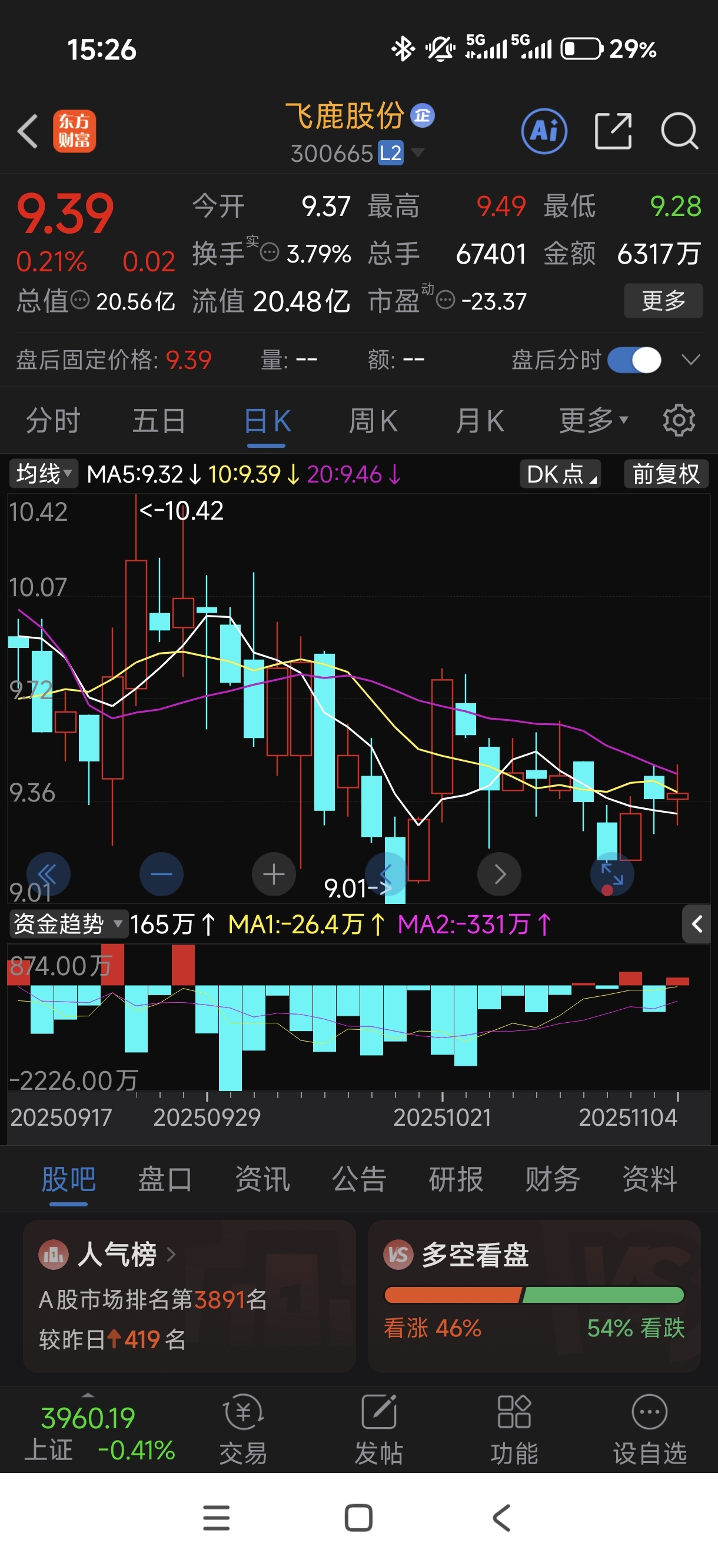Tap the share icon in header
This screenshot has width=718, height=1563.
click(x=613, y=131)
